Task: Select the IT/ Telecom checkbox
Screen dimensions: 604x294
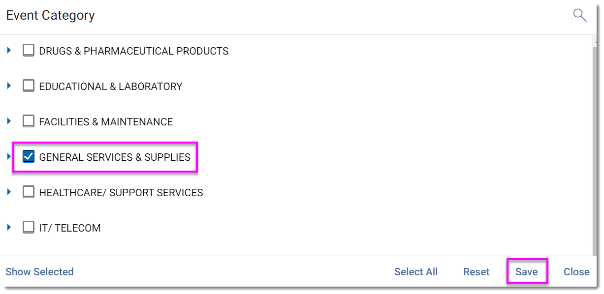Action: coord(29,228)
